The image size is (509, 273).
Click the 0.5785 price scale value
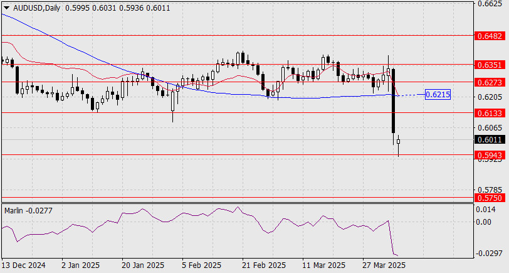(490, 190)
